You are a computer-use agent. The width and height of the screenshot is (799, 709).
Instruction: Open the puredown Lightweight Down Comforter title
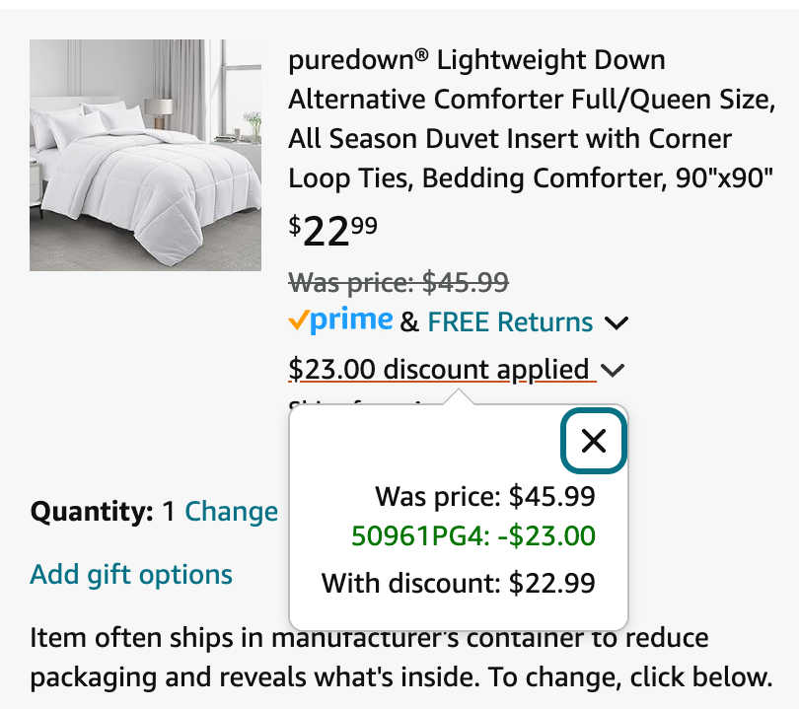532,118
